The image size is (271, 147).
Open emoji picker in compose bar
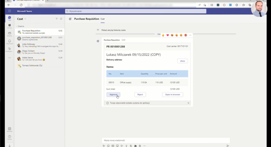(x=108, y=146)
